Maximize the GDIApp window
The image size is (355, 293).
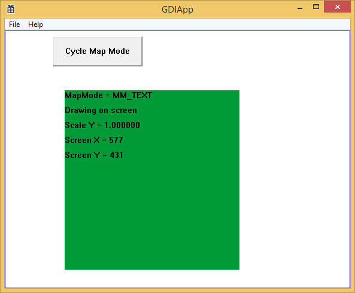click(316, 7)
